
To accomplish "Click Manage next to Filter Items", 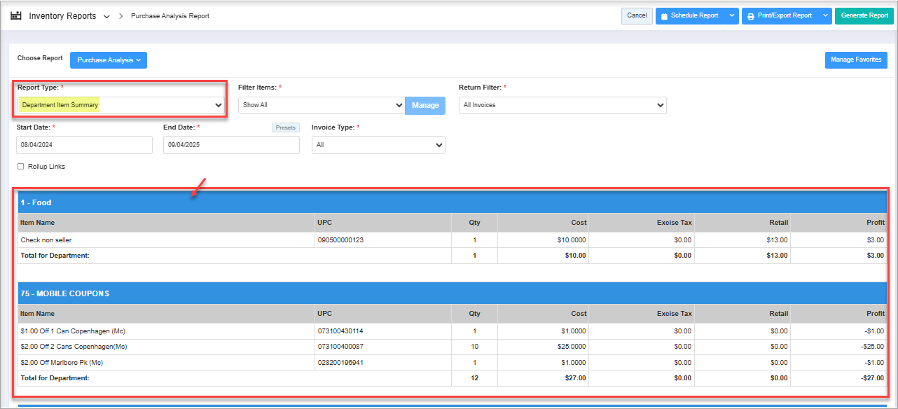I will (x=425, y=105).
